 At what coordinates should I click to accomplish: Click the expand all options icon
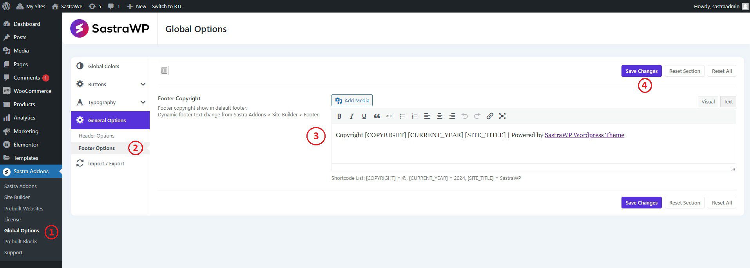click(165, 71)
